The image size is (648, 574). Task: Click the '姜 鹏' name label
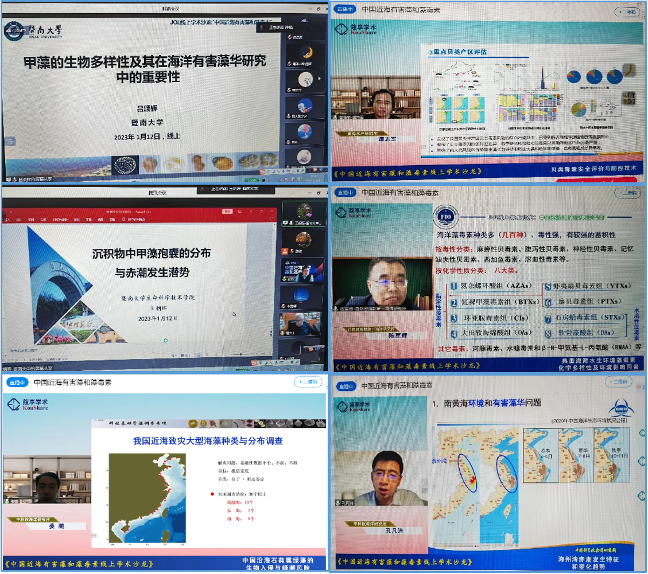(57, 526)
